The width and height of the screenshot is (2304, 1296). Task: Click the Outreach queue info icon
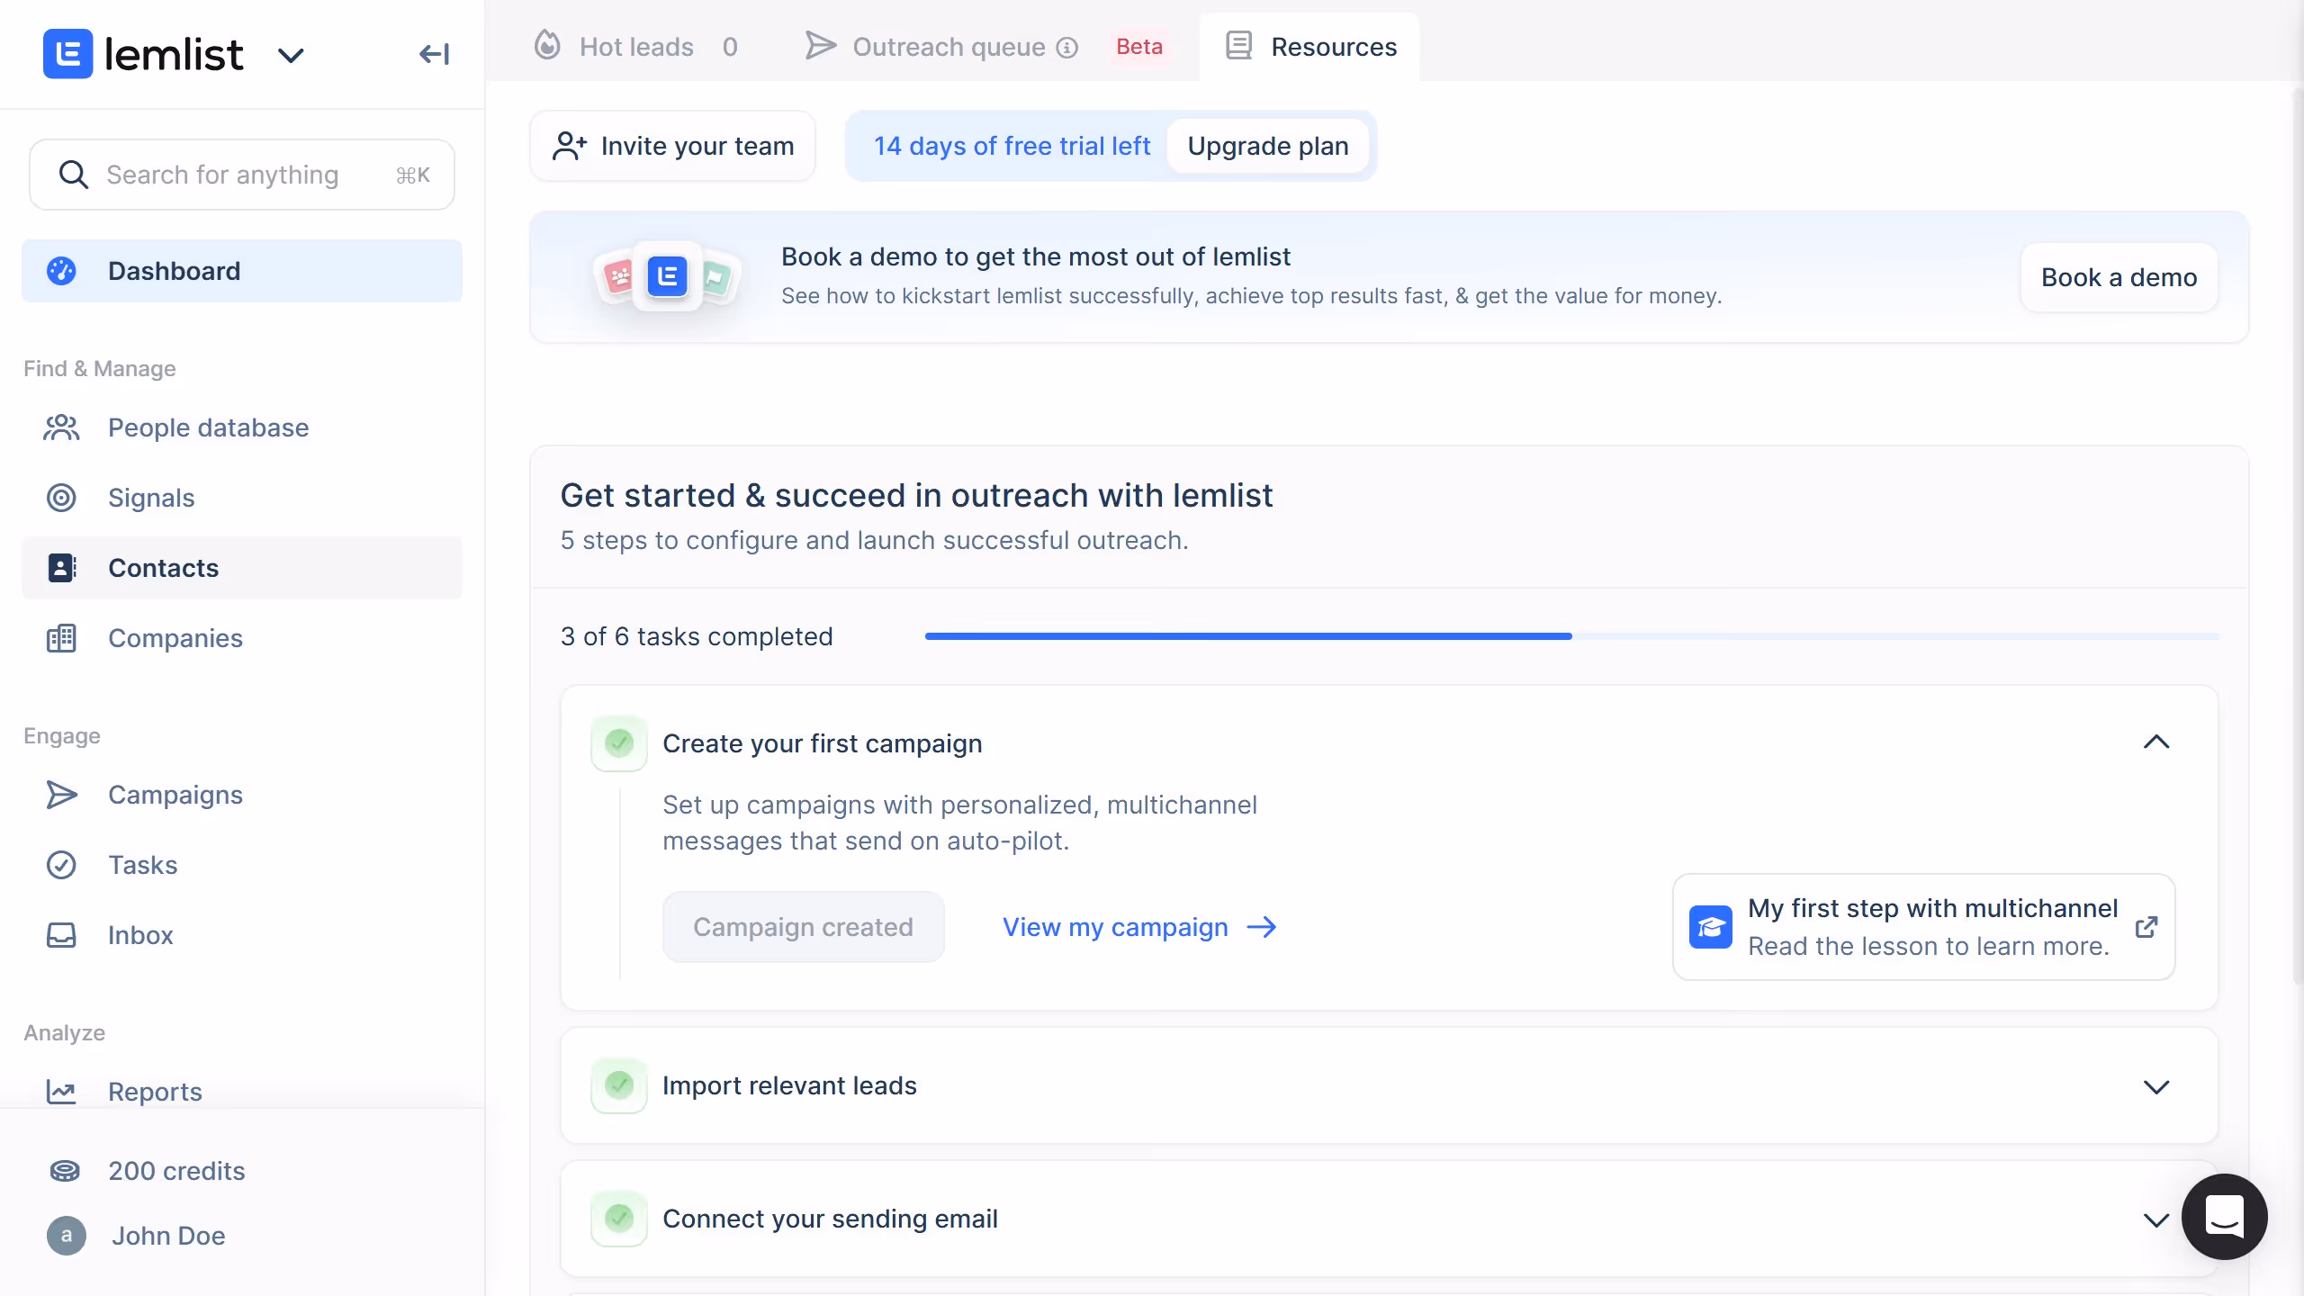pos(1066,48)
